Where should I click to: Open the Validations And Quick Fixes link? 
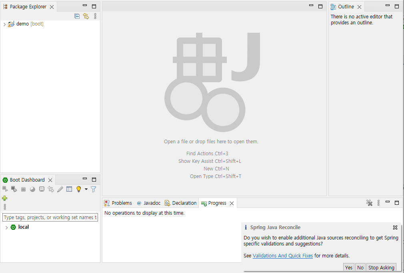(283, 256)
